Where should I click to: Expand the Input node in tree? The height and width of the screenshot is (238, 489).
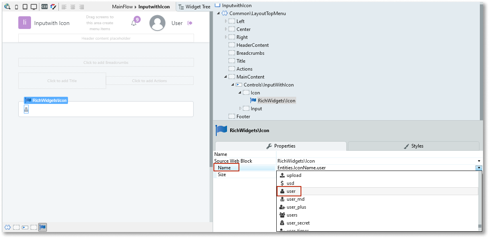[240, 109]
